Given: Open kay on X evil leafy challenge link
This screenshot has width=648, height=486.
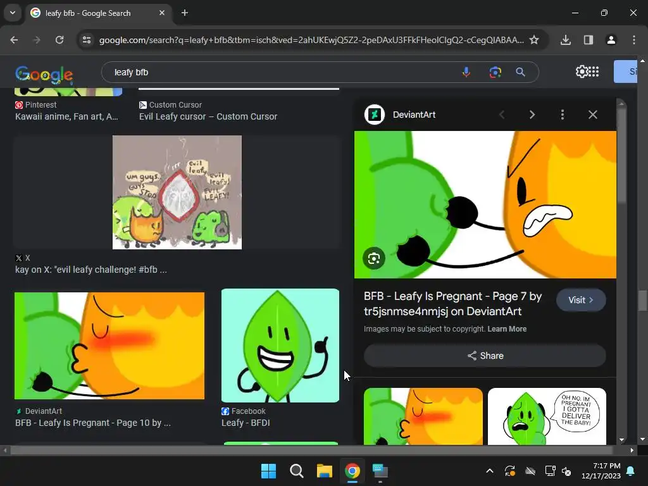Looking at the screenshot, I should click(91, 270).
